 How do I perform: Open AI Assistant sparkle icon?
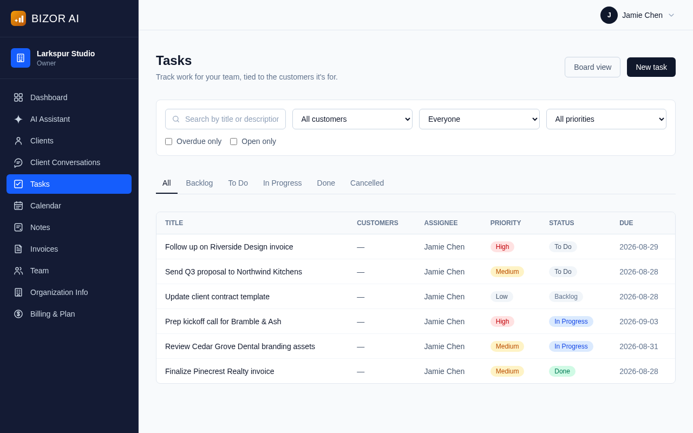pyautogui.click(x=18, y=119)
